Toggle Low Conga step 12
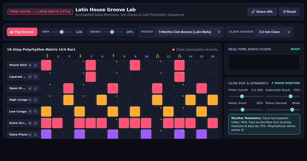307x161 pixels. (168, 111)
